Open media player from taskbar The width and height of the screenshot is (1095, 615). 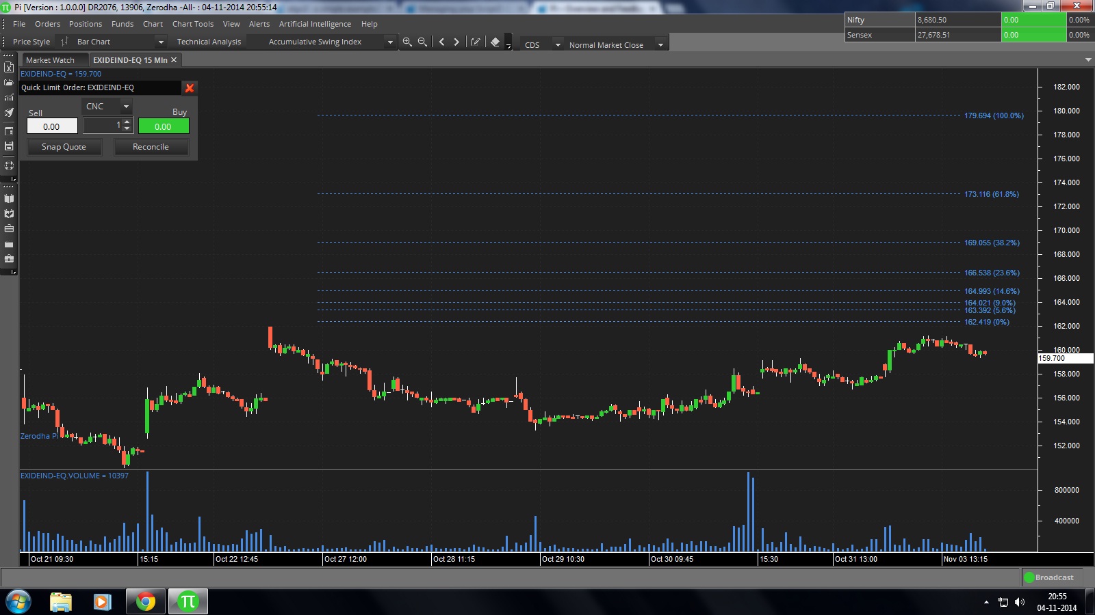[103, 602]
